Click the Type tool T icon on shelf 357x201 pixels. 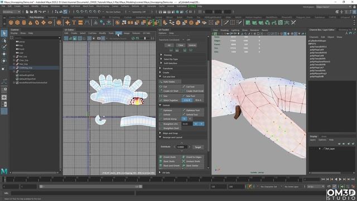[74, 22]
